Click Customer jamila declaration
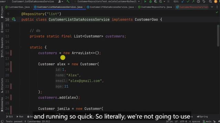 (x=70, y=109)
